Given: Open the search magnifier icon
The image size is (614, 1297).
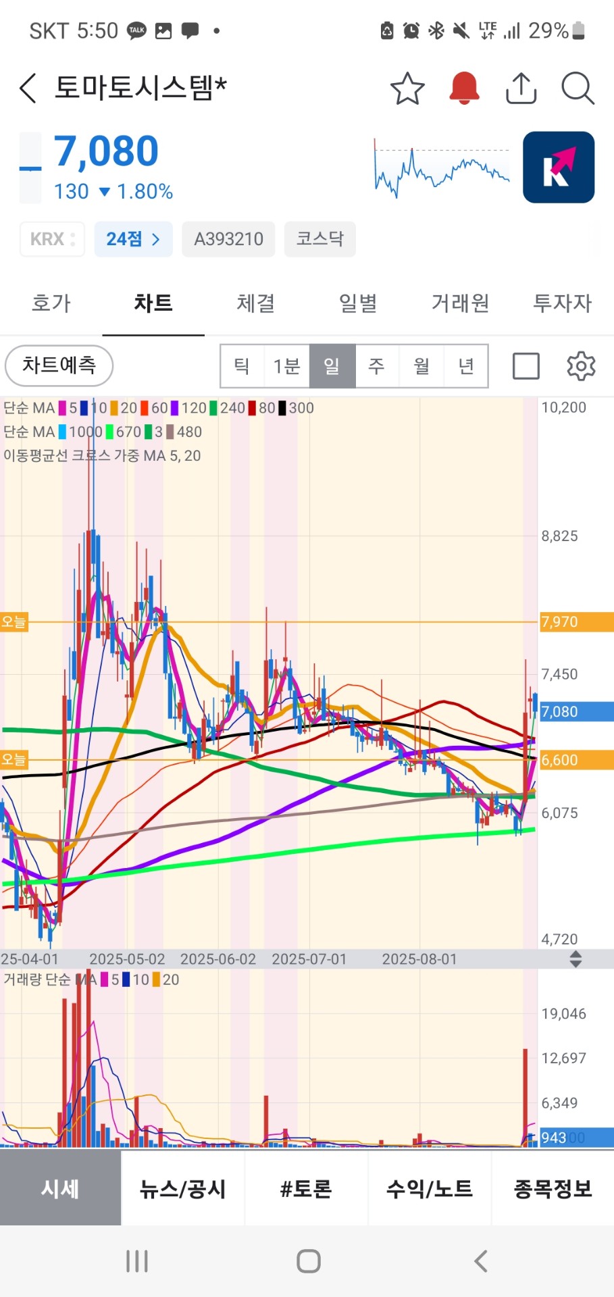Looking at the screenshot, I should pos(578,88).
